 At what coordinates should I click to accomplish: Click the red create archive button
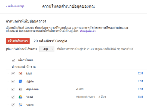click(18, 41)
